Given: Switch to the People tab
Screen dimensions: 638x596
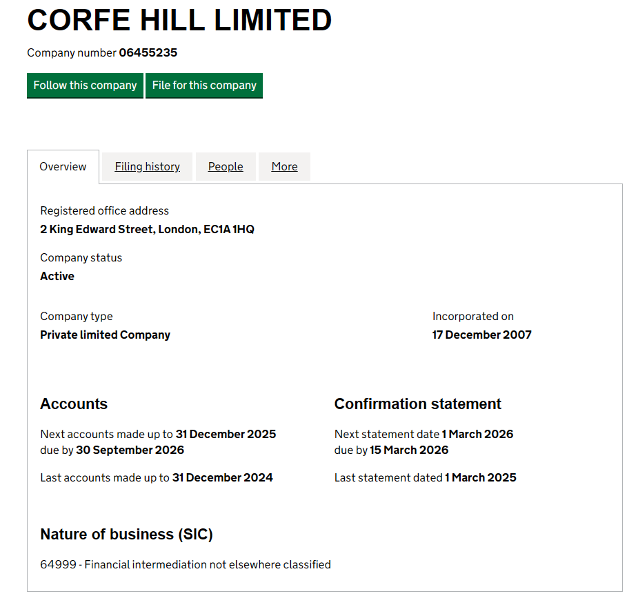Looking at the screenshot, I should (226, 167).
